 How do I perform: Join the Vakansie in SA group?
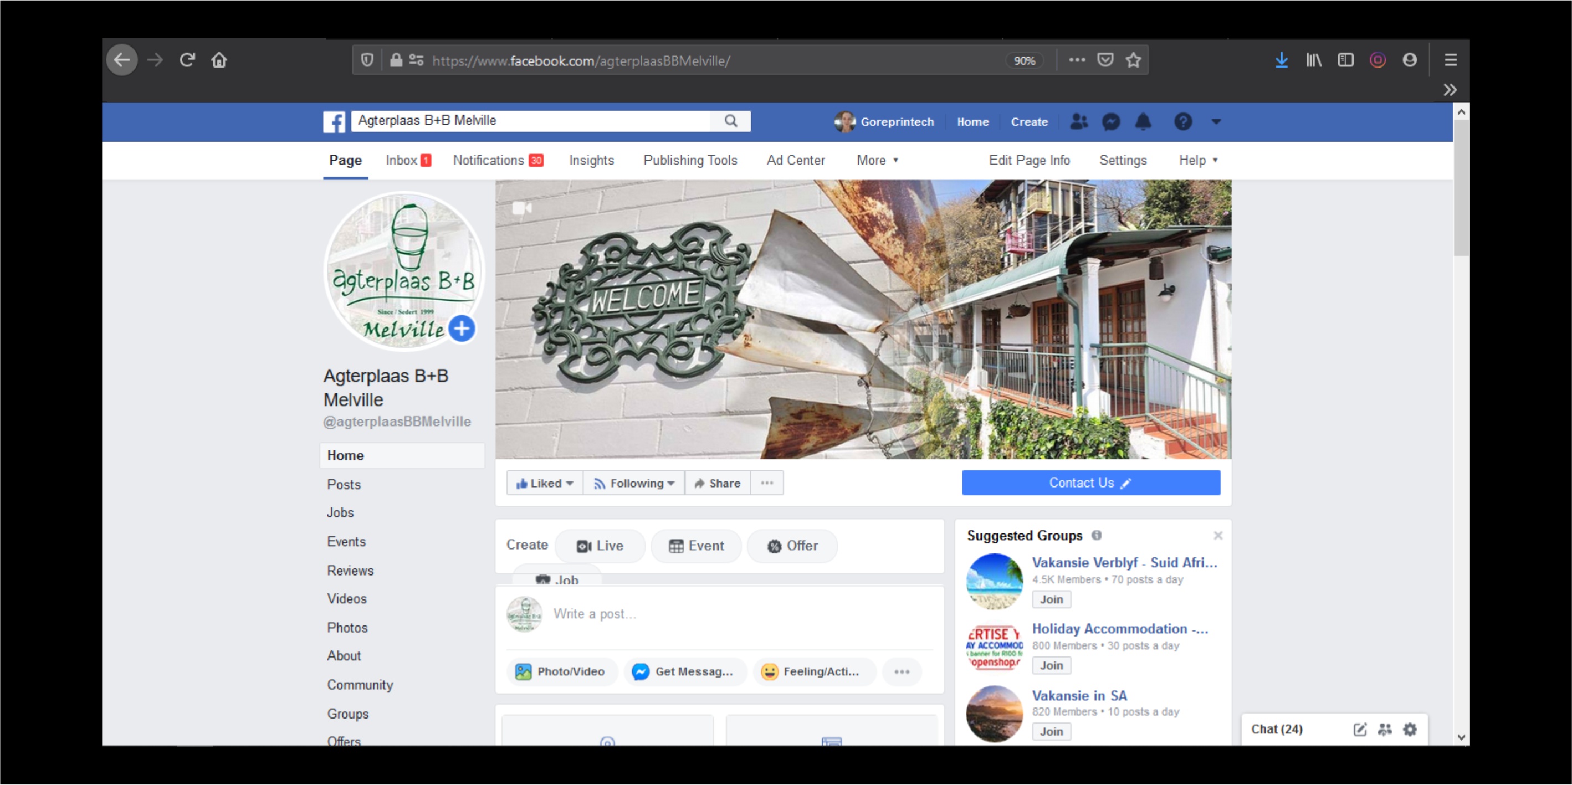point(1051,731)
